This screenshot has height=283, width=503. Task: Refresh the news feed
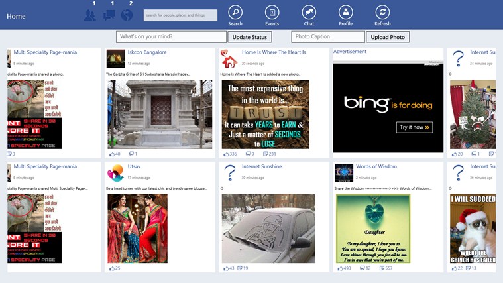382,12
